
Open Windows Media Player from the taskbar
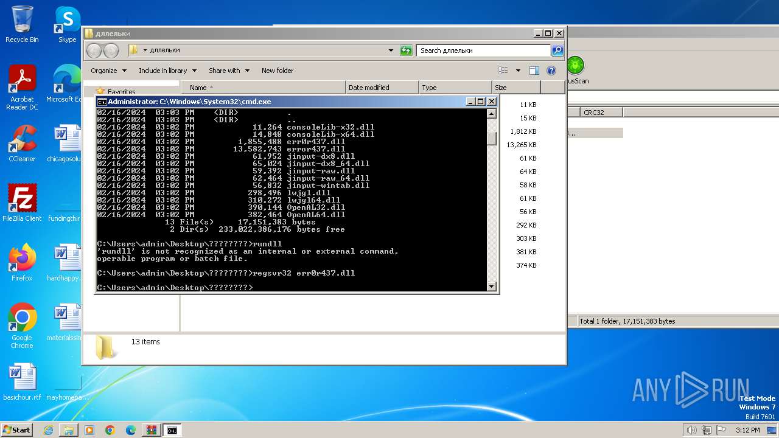tap(89, 430)
